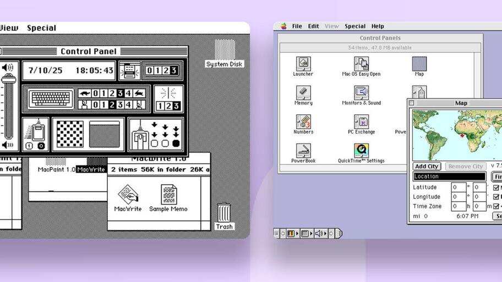The height and width of the screenshot is (282, 502).
Task: Open the monitor resolution Control Strip module
Action: coord(307,234)
